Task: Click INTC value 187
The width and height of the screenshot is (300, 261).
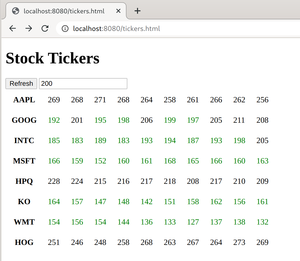Action: coord(193,141)
